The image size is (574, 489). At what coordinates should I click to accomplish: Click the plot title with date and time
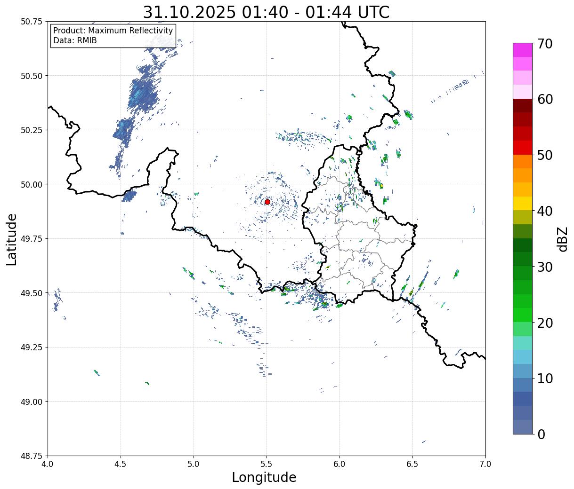tap(266, 12)
